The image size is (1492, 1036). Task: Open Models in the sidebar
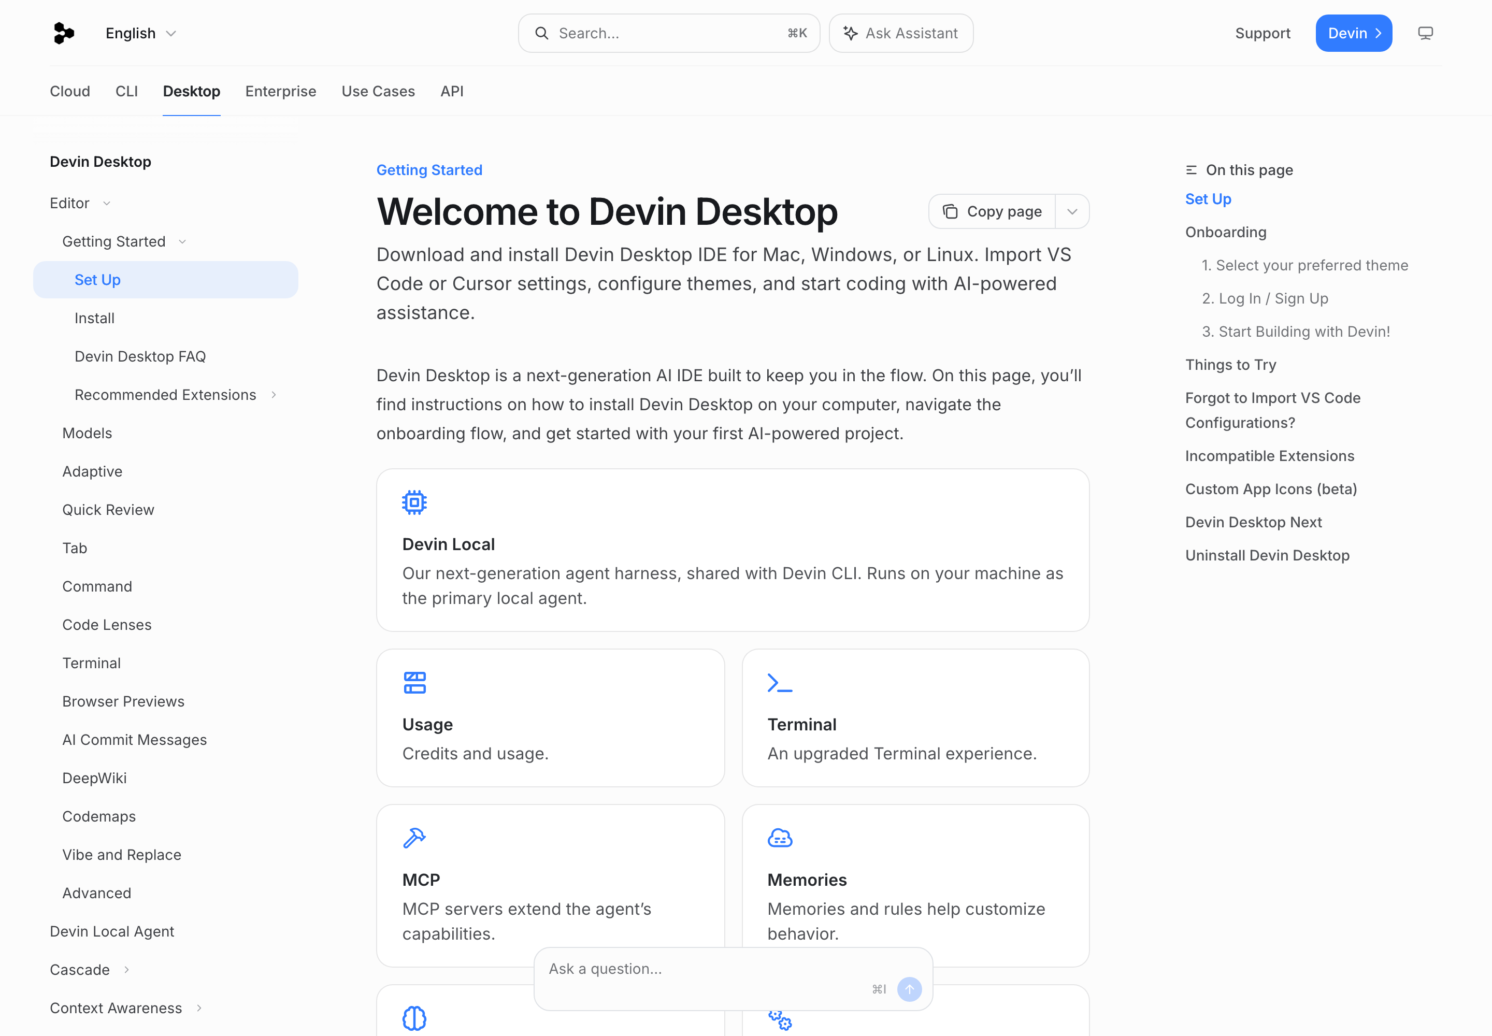87,433
